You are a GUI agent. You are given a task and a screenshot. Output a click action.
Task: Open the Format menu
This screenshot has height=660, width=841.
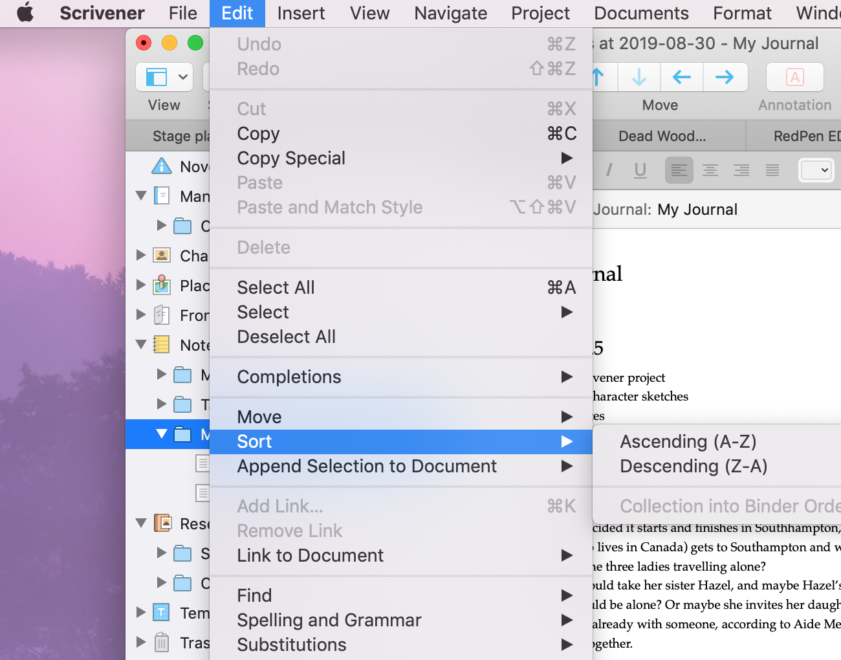pyautogui.click(x=742, y=13)
